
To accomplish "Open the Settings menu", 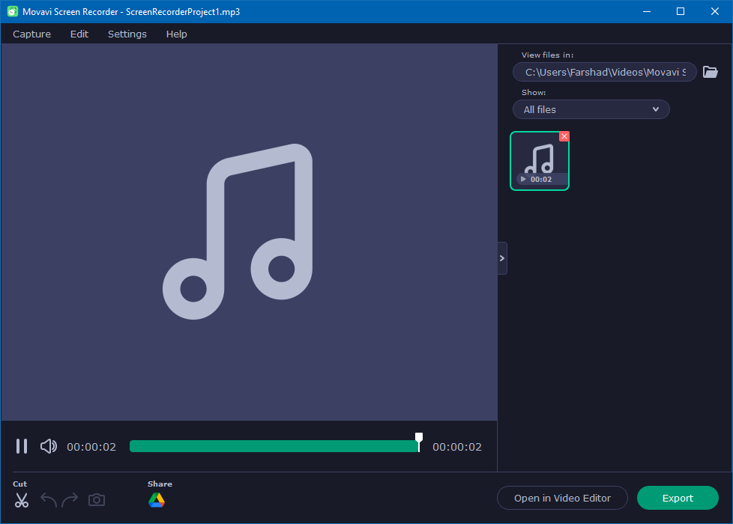I will pyautogui.click(x=127, y=34).
